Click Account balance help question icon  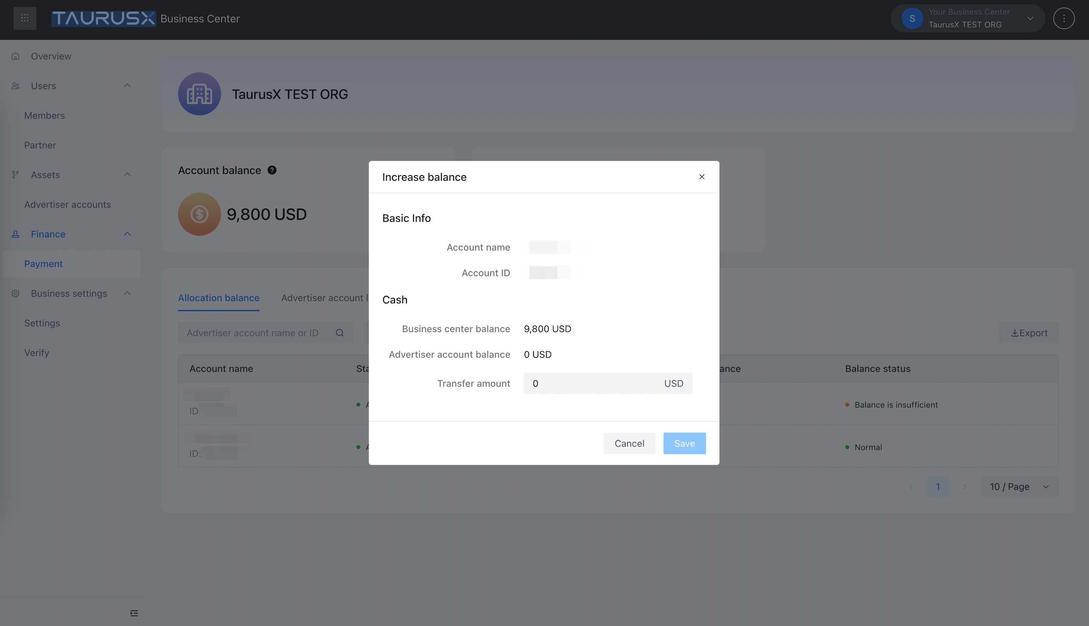pyautogui.click(x=272, y=170)
